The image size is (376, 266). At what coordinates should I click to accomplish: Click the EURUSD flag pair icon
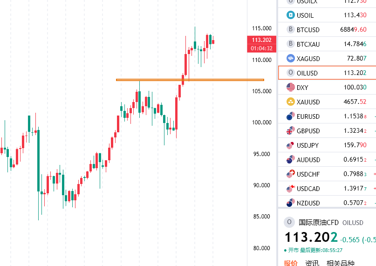click(291, 116)
